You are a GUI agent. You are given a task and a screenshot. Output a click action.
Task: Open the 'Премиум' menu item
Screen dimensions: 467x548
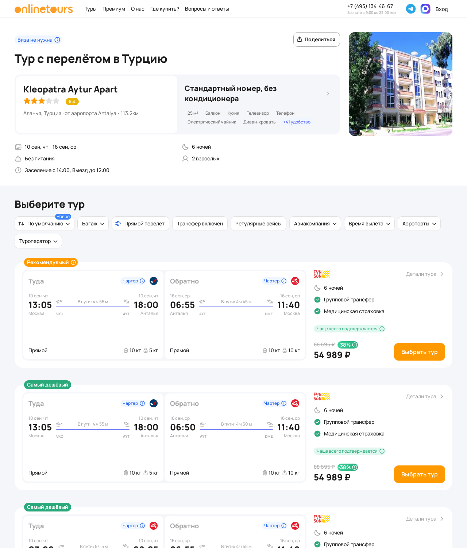tap(114, 9)
